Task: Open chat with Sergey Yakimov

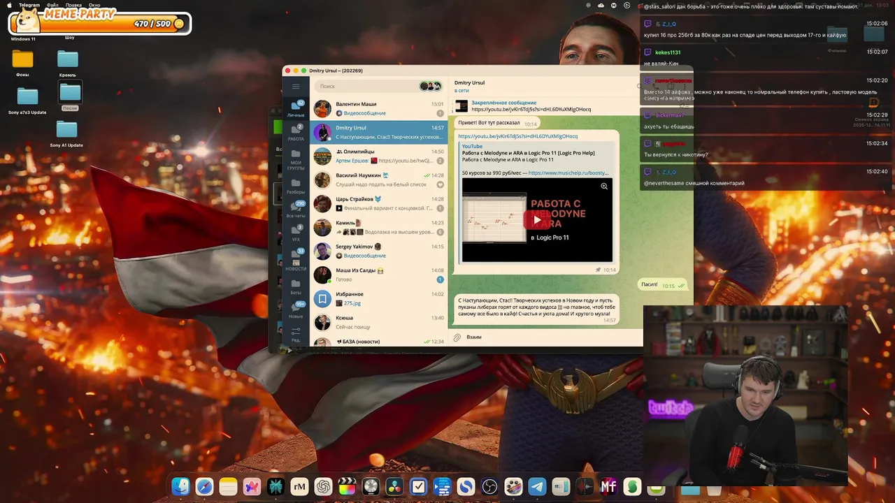Action: point(379,251)
